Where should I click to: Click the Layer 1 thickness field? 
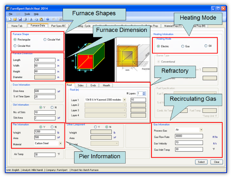138,100
